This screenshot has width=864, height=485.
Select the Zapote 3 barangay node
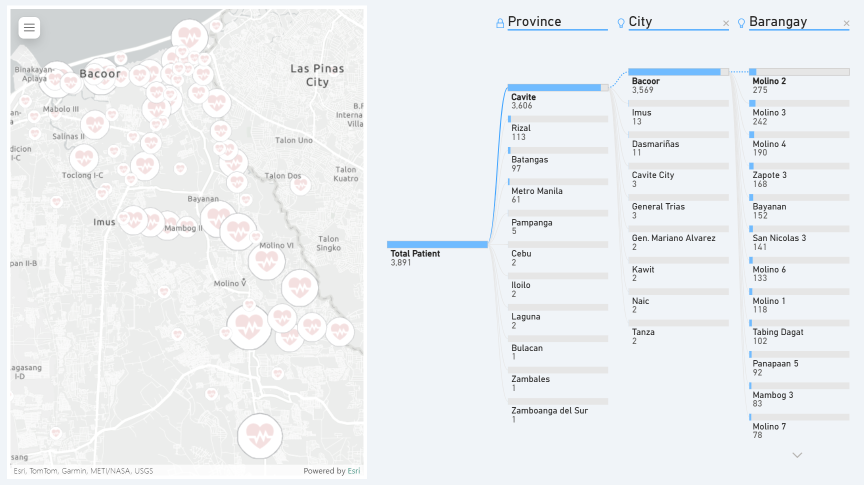click(x=799, y=176)
